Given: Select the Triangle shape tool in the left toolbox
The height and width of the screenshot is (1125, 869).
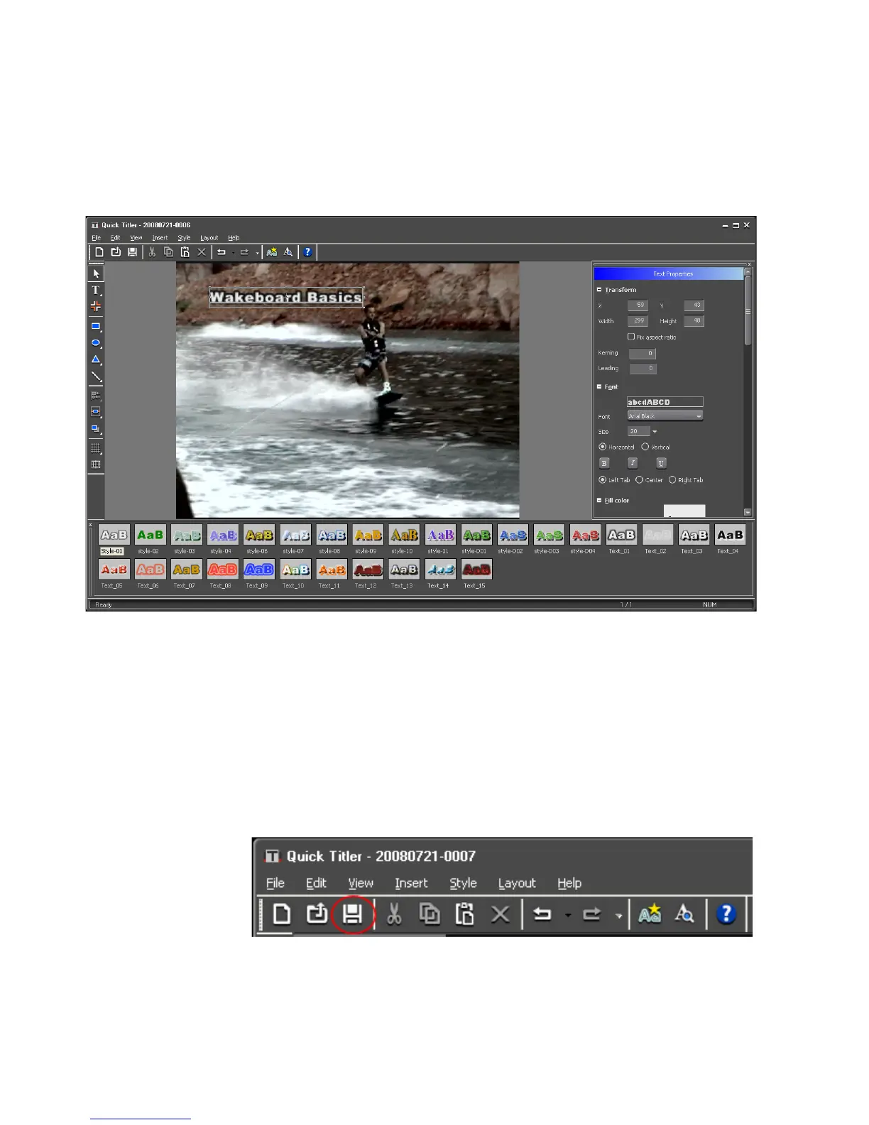Looking at the screenshot, I should click(x=96, y=359).
